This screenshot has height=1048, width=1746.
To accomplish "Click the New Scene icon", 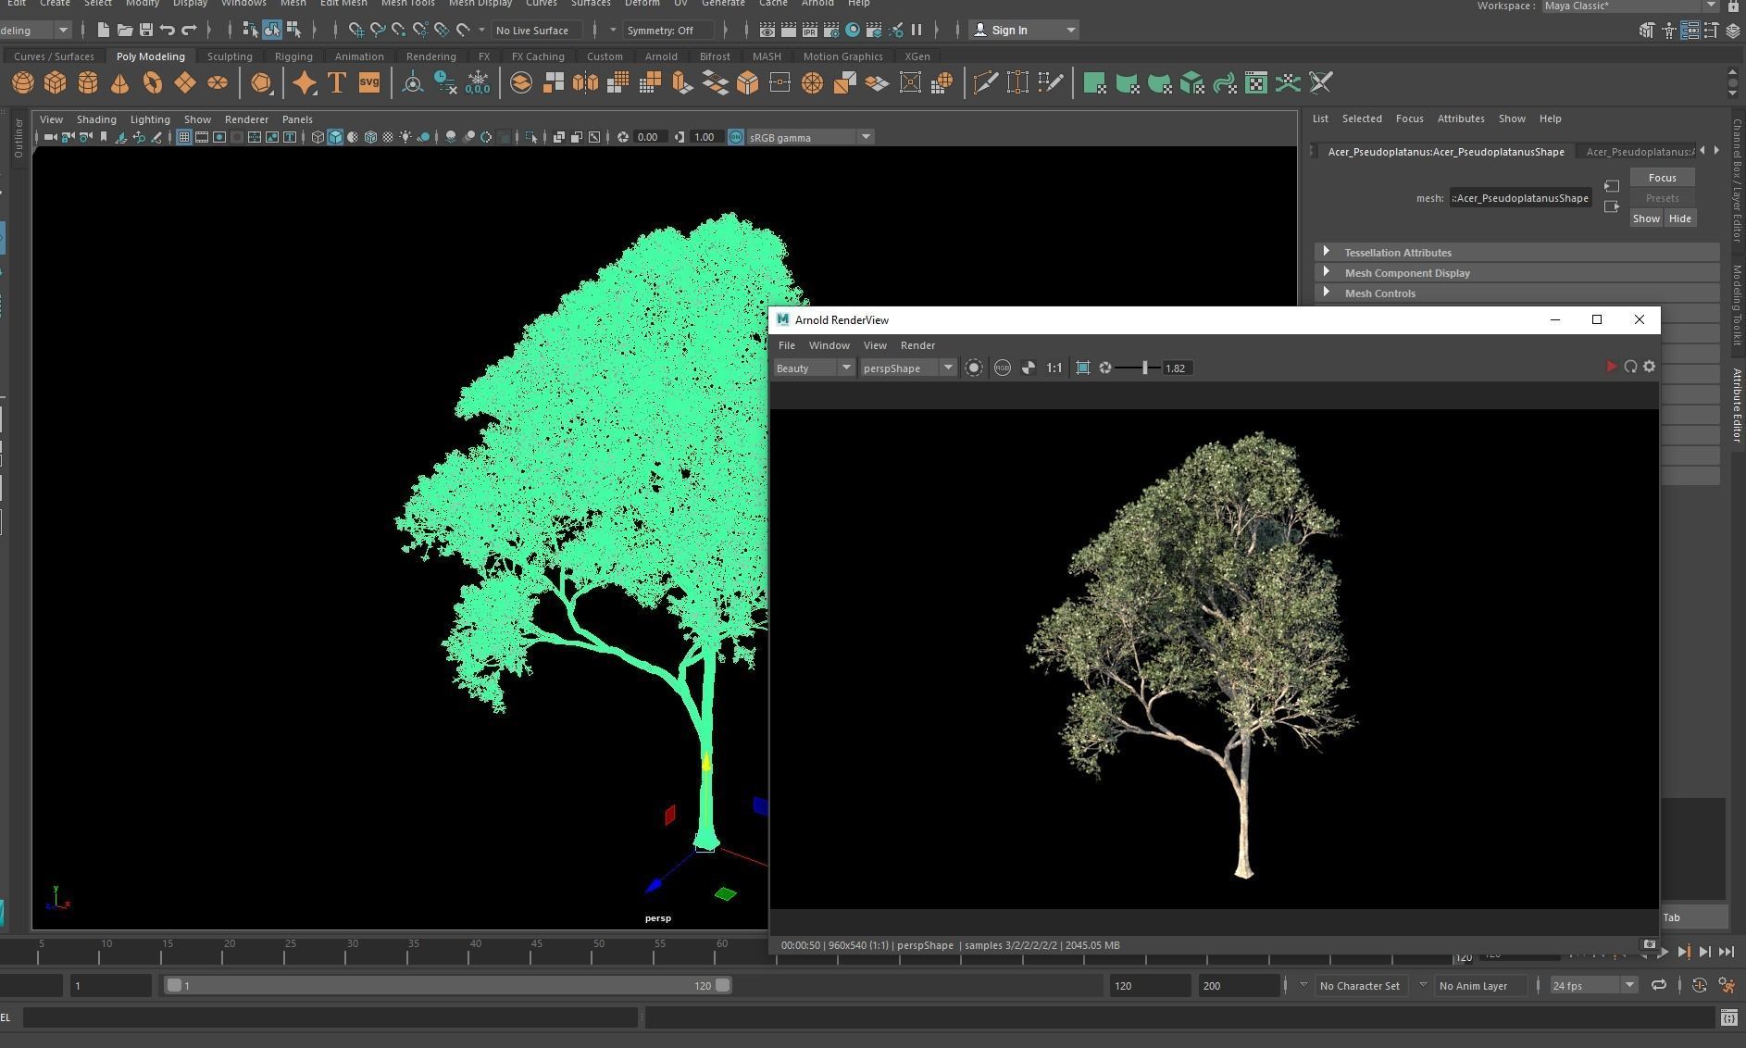I will [x=103, y=31].
